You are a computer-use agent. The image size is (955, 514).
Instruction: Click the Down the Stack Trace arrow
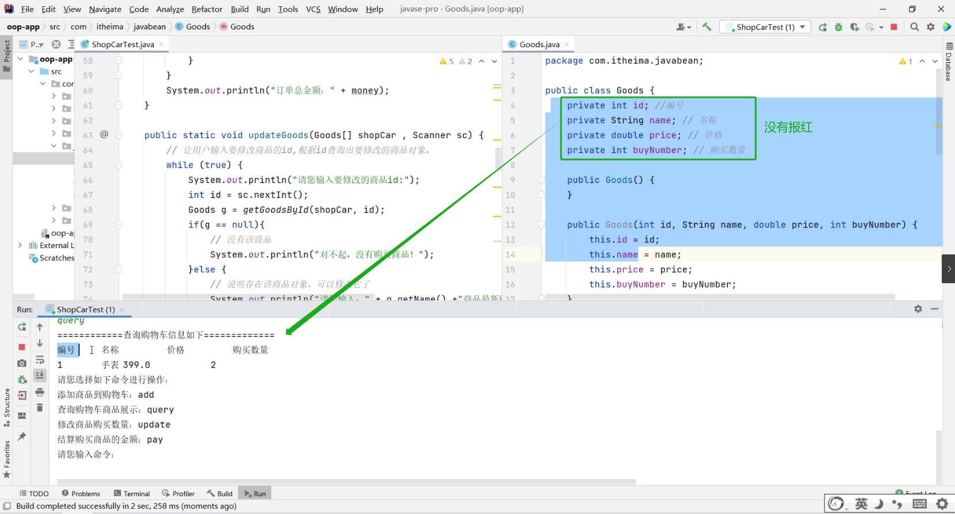pos(40,343)
